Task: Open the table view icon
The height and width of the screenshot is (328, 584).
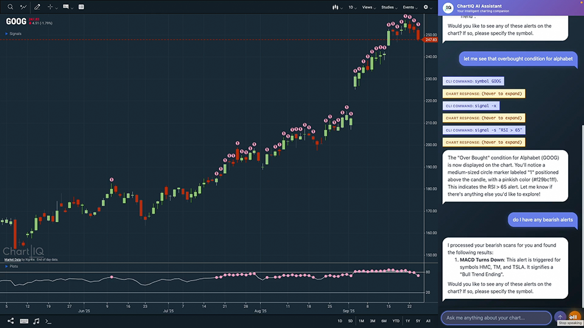Action: [82, 7]
